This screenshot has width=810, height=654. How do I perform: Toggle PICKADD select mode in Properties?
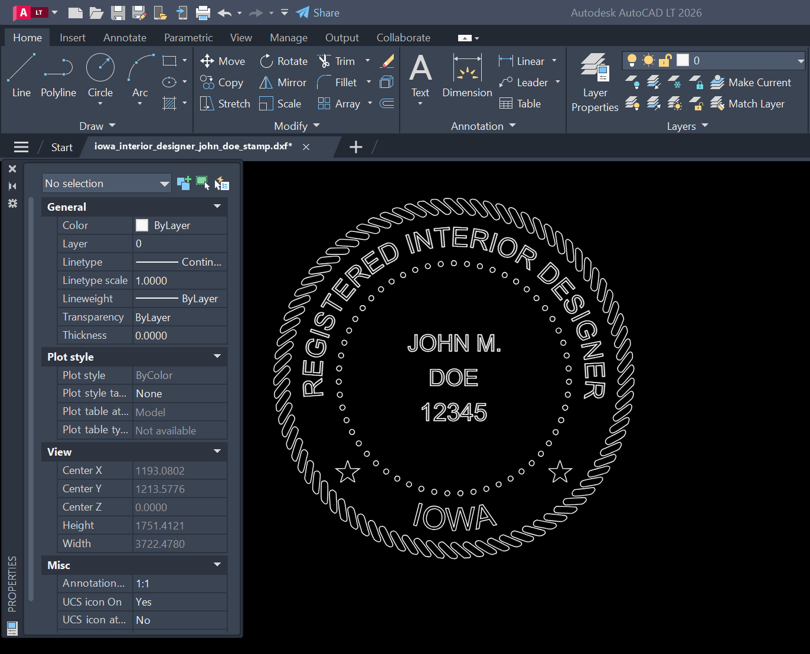184,183
